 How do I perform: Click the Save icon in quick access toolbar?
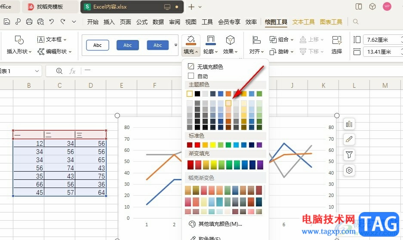[x=7, y=22]
